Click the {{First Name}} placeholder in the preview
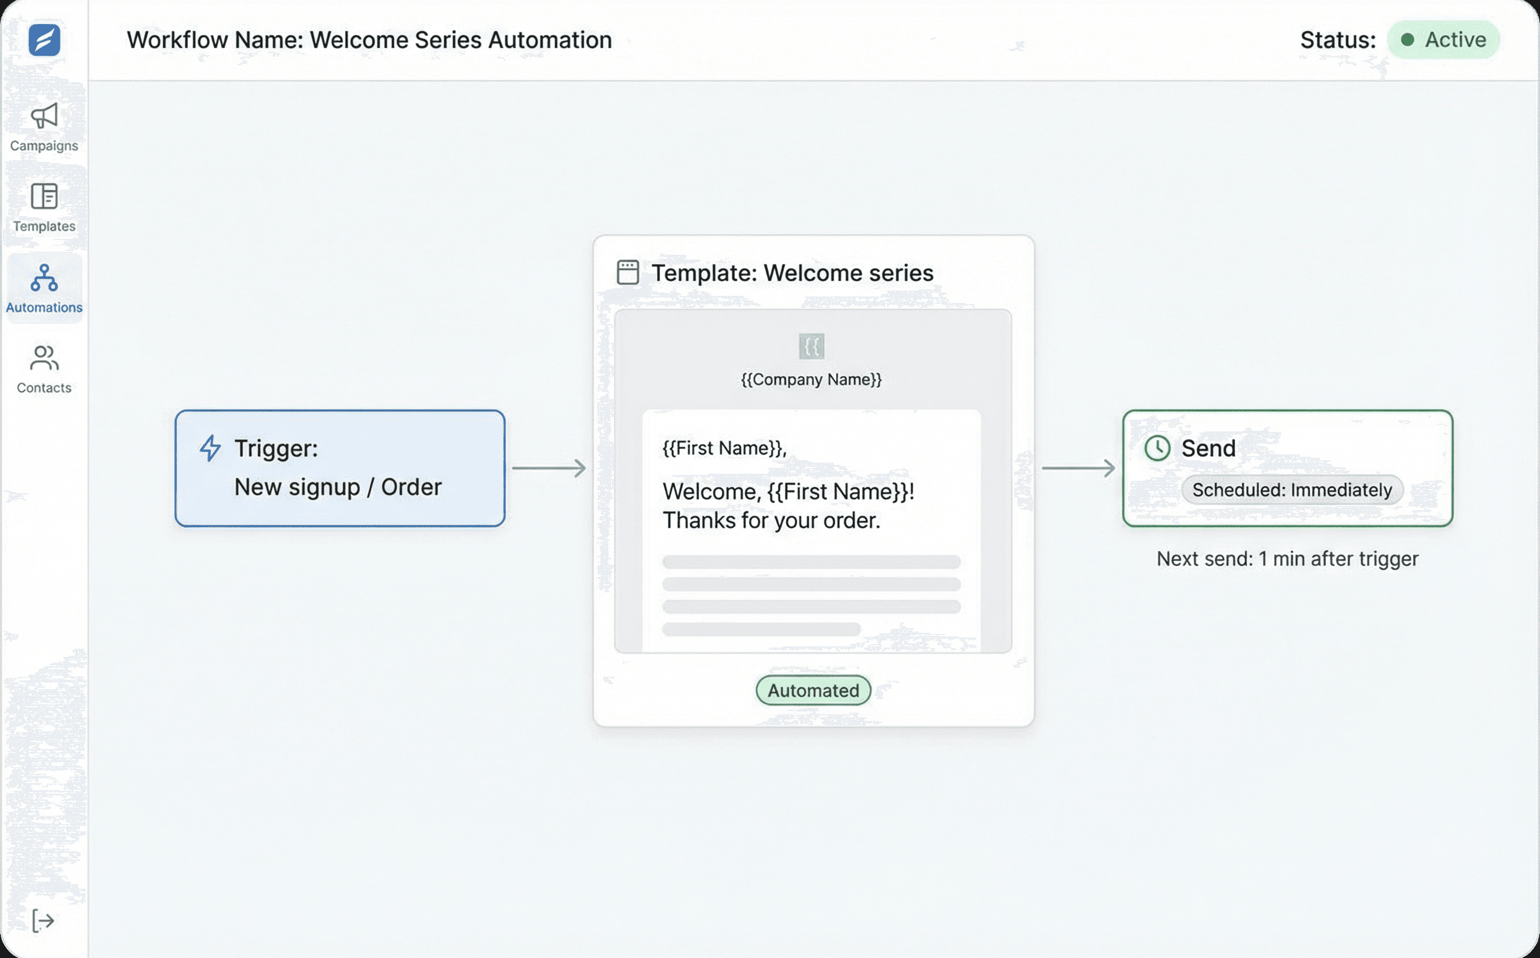The width and height of the screenshot is (1540, 958). click(x=724, y=447)
